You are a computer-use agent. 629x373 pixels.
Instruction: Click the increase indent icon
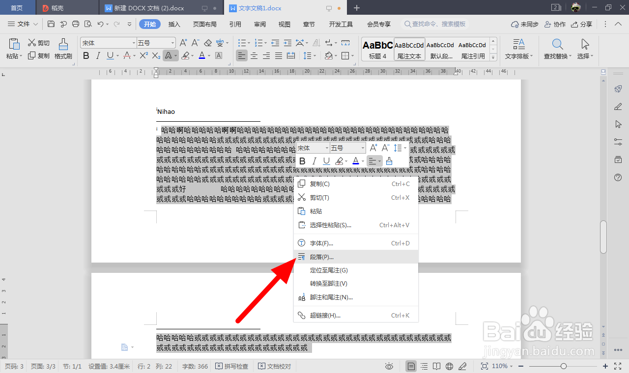(x=287, y=43)
